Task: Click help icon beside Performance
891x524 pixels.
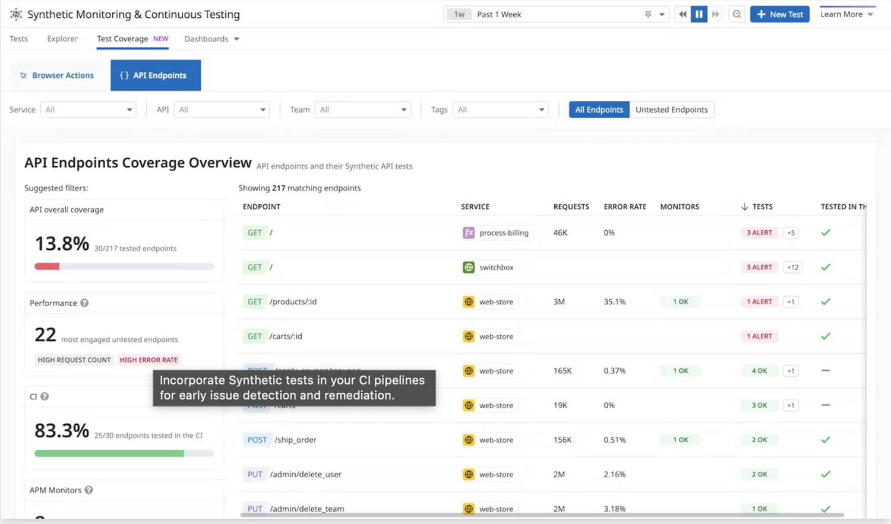Action: [x=84, y=303]
